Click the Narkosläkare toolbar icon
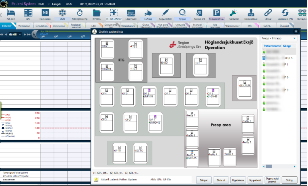 [x=251, y=14]
